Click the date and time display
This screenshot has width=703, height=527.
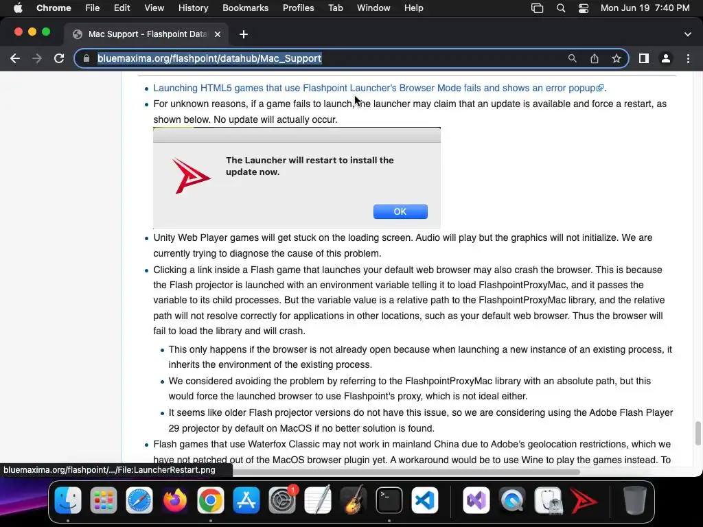(645, 8)
